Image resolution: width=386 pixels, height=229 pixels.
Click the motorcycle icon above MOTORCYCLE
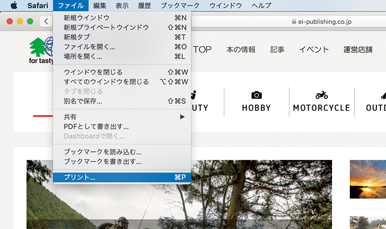click(x=321, y=95)
